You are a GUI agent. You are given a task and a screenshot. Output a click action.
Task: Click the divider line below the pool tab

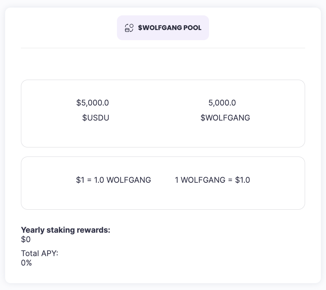coord(163,48)
